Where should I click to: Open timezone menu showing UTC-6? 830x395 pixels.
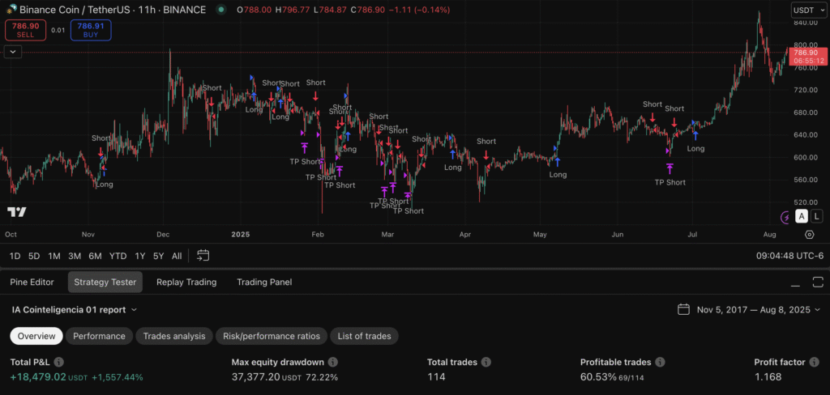(789, 256)
